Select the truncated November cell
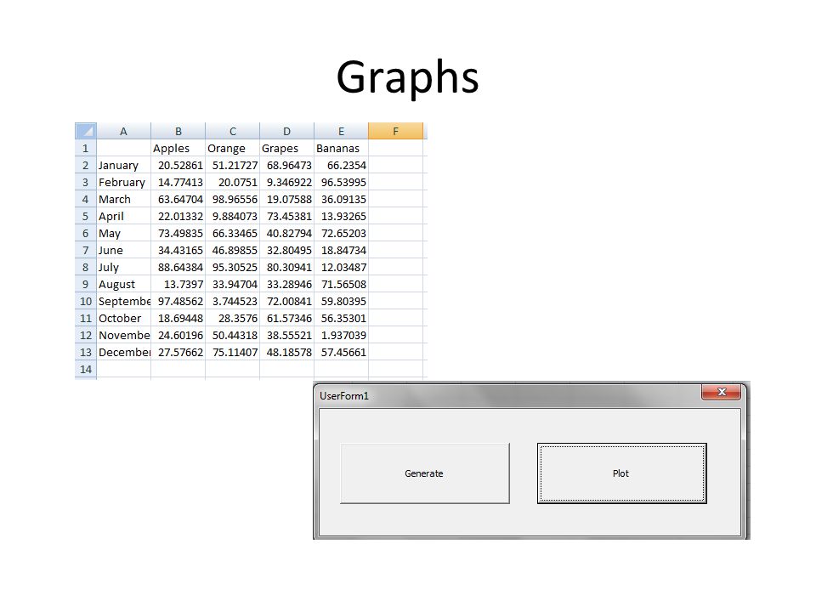Viewport: 816px width, 612px height. coord(124,335)
